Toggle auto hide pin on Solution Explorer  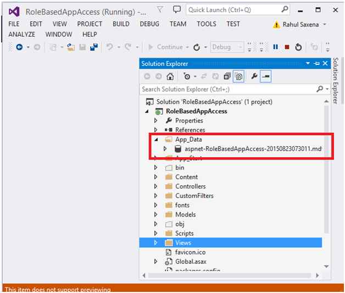[x=316, y=64]
